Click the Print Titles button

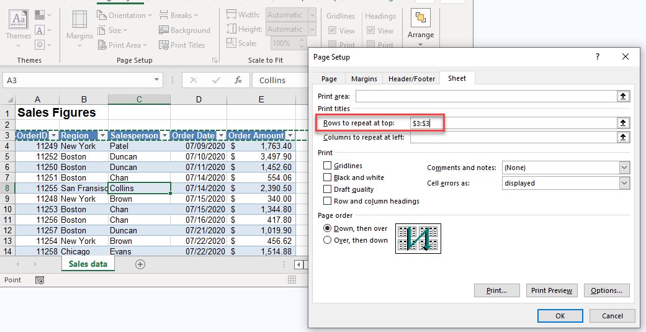pos(182,45)
